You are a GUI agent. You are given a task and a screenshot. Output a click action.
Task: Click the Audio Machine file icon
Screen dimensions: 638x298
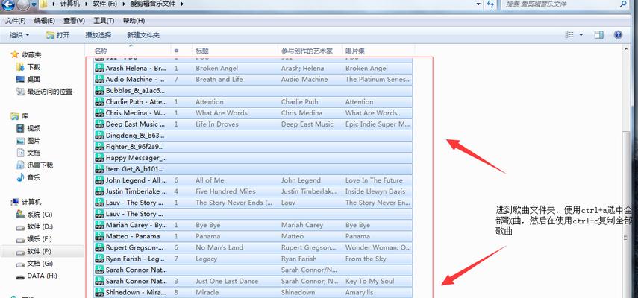(x=99, y=79)
